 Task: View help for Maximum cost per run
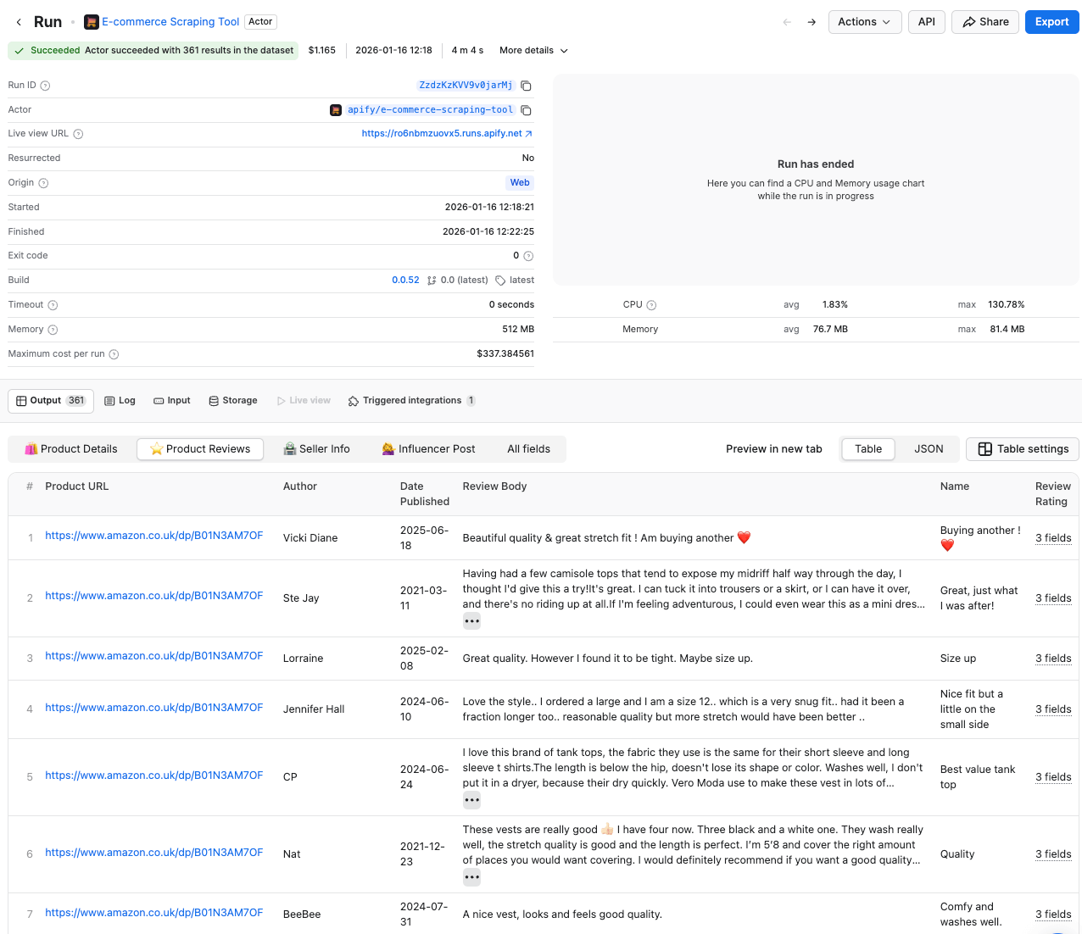tap(114, 353)
